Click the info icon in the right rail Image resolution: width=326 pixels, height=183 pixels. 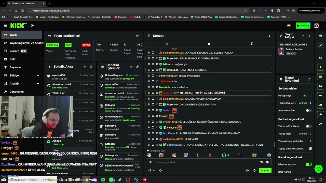coord(320,36)
